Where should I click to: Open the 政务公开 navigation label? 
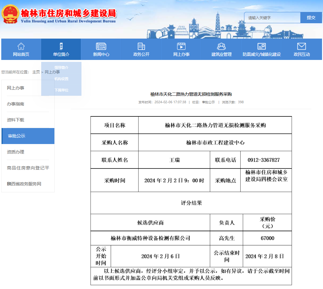(x=141, y=54)
